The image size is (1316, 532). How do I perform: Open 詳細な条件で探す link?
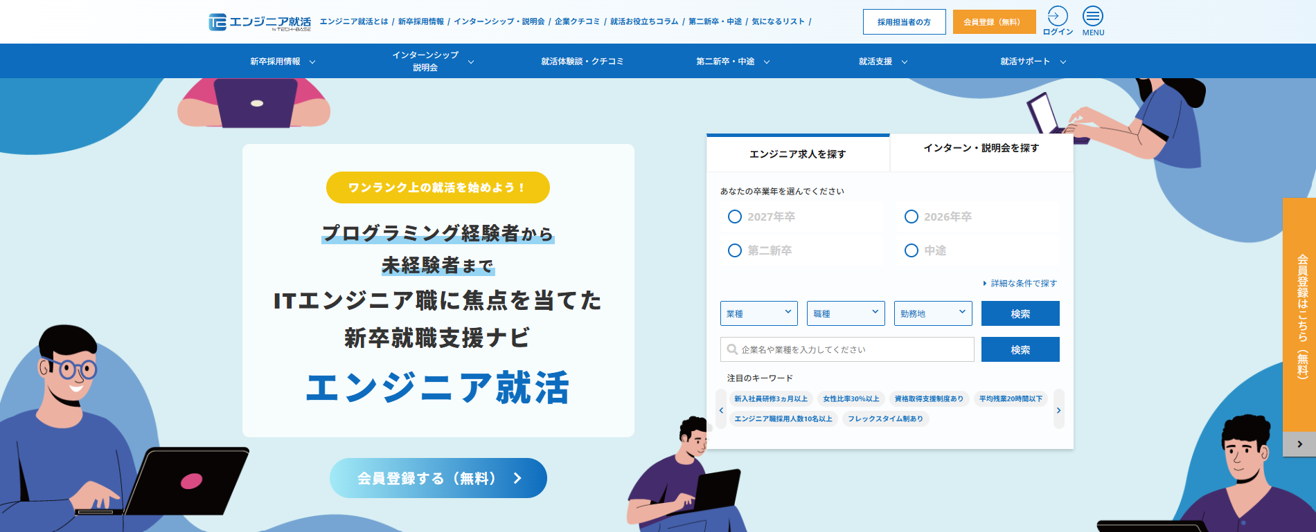pos(1020,283)
